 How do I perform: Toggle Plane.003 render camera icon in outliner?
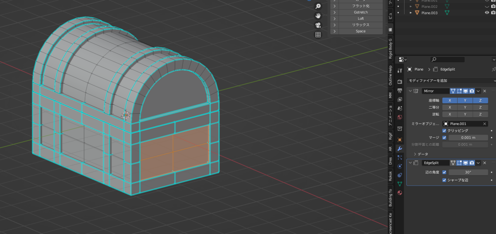tap(493, 13)
